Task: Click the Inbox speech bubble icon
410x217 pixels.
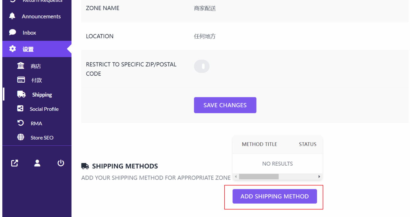Action: tap(12, 32)
